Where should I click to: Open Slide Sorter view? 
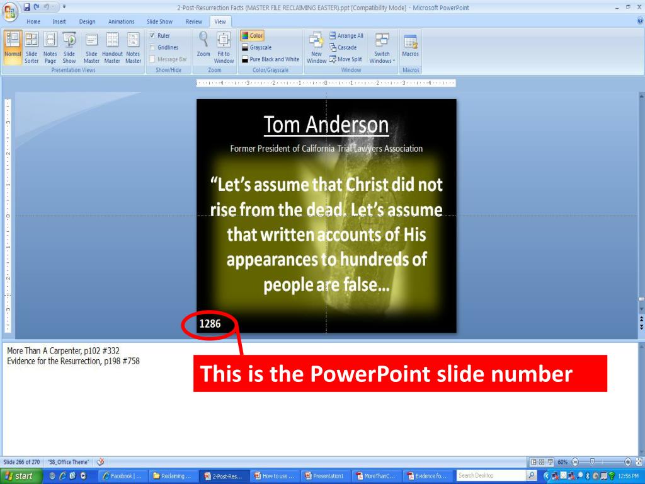point(31,48)
